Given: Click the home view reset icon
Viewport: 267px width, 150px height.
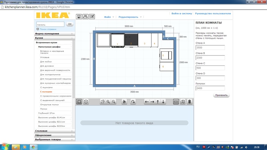Looking at the screenshot, I should [x=124, y=102].
